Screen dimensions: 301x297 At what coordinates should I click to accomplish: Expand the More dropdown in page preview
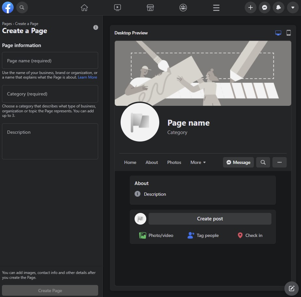[198, 162]
